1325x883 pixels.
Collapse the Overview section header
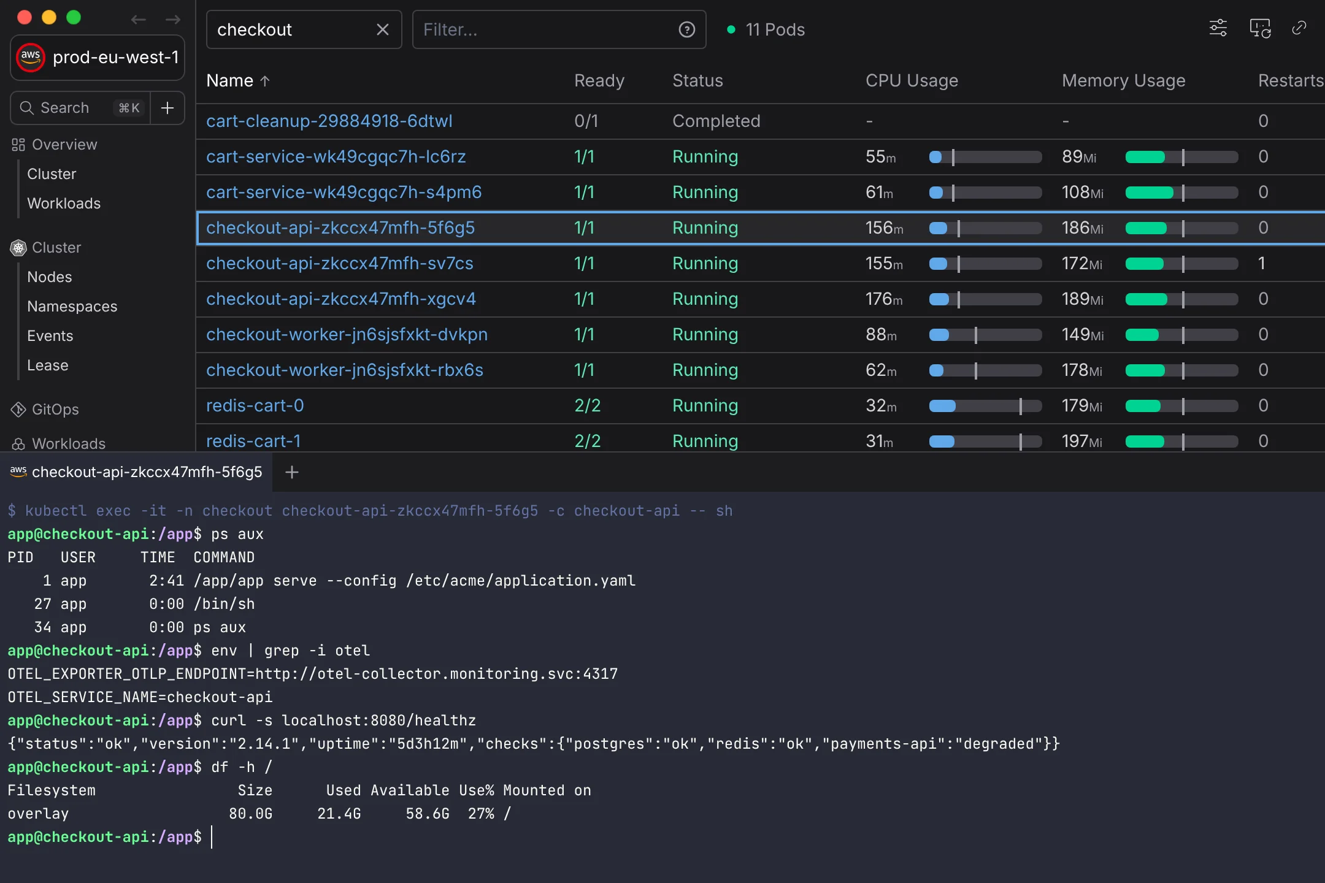click(x=64, y=145)
